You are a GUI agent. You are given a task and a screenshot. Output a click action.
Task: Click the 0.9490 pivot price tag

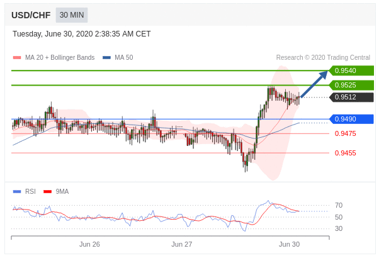tap(351, 119)
